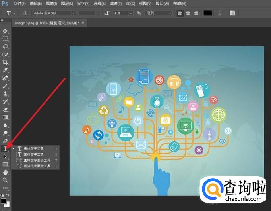Viewport: 271px width, 211px height.
Task: Select the Move tool
Action: [x=5, y=31]
